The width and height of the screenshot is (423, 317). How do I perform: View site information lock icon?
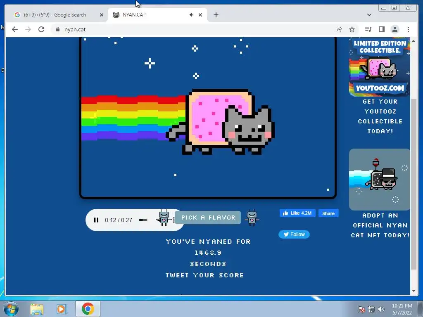pos(58,29)
